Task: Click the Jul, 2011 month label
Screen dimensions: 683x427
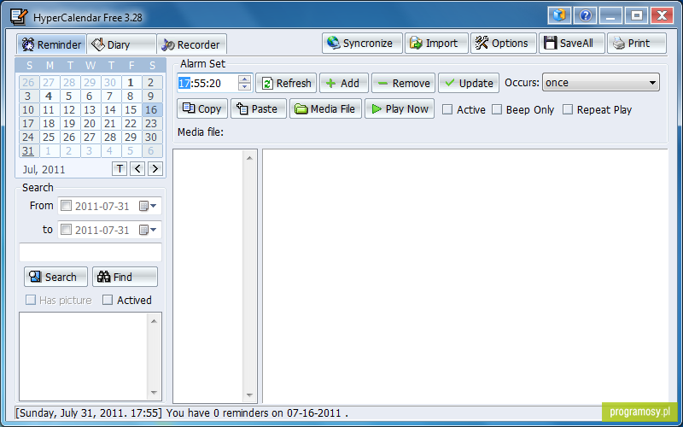Action: (44, 169)
